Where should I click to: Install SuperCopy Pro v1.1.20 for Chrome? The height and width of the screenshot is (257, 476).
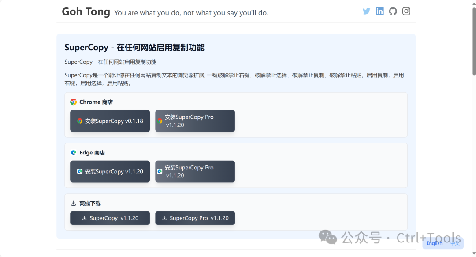tap(195, 121)
